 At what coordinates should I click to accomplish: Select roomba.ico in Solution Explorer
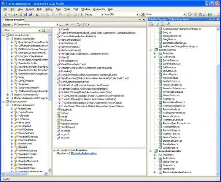tap(169, 169)
